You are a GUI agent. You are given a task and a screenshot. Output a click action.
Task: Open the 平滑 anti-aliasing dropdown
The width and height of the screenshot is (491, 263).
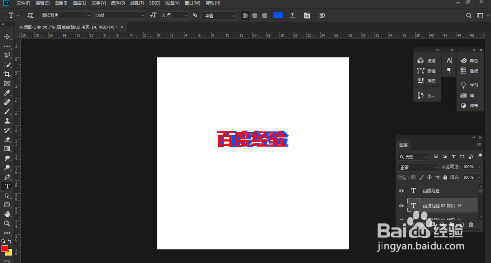tap(219, 15)
